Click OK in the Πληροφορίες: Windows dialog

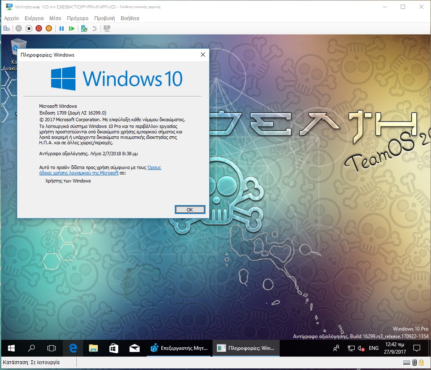[190, 210]
